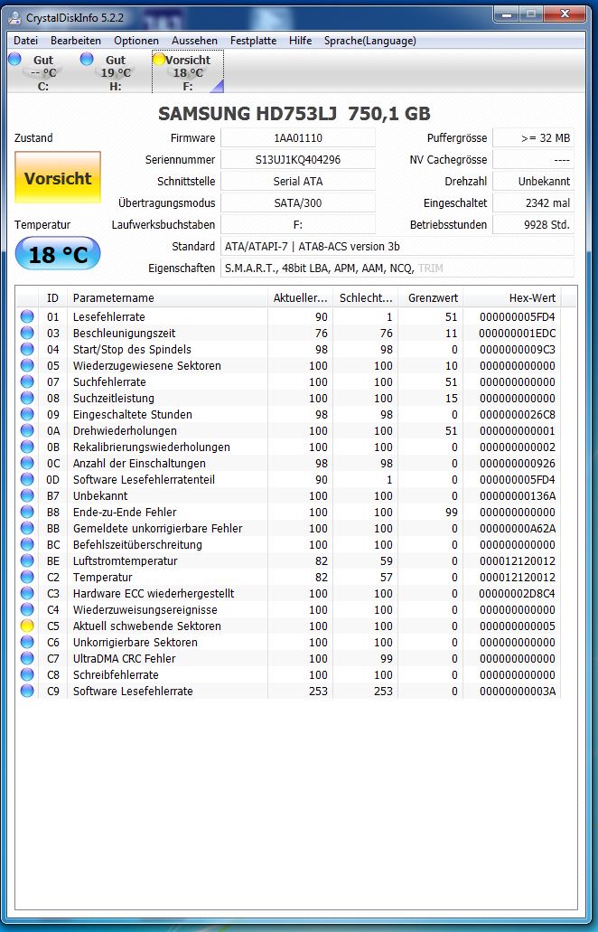Click the Firmware field 1AA01110
The width and height of the screenshot is (598, 932).
(298, 138)
